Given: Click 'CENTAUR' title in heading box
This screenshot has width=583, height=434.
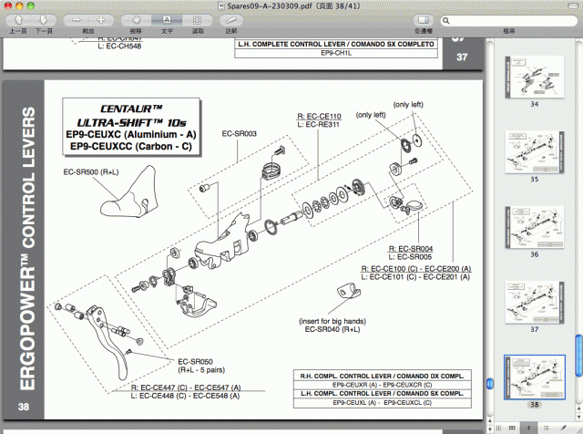Looking at the screenshot, I should click(x=131, y=108).
